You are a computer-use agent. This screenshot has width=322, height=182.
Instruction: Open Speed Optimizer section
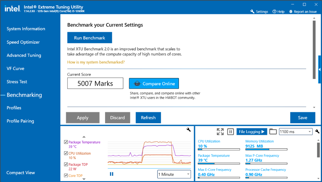(23, 42)
